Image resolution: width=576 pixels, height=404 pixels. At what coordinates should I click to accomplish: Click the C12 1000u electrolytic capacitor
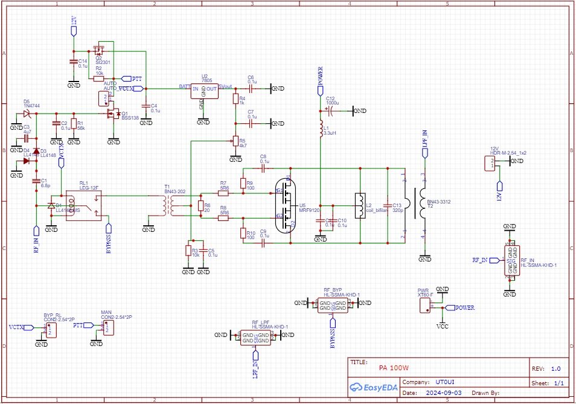(x=331, y=111)
